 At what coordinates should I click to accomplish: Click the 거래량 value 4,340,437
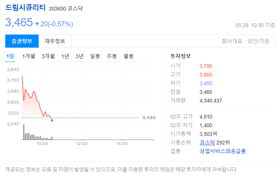[x=211, y=101]
